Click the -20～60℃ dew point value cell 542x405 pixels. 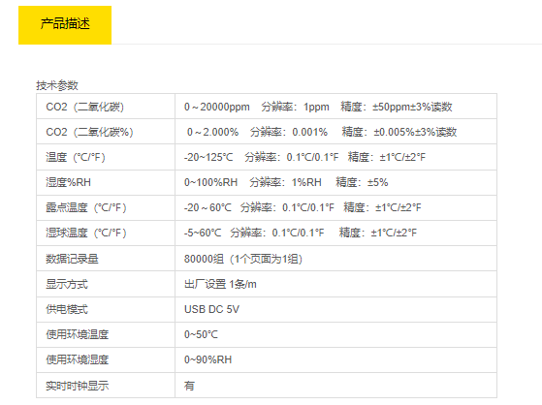[x=336, y=207]
